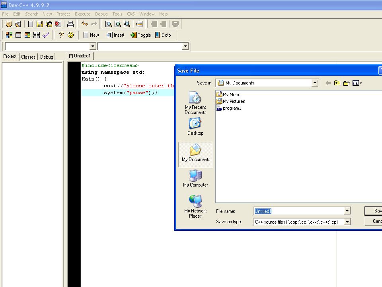This screenshot has height=287, width=382.
Task: Click the first magnifier Find icon
Action: click(108, 24)
